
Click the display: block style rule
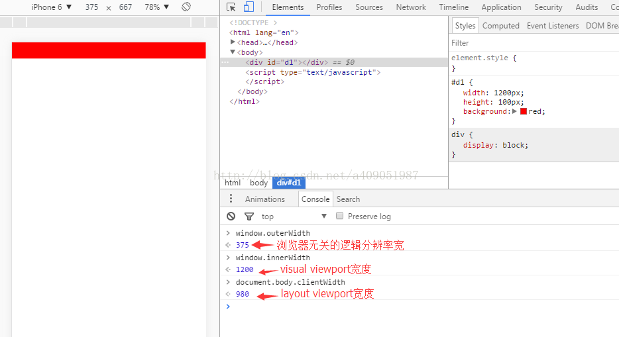click(496, 145)
